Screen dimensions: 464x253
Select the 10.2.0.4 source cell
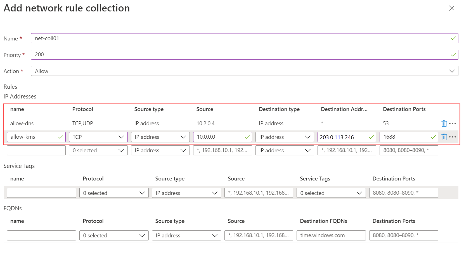[x=205, y=123]
